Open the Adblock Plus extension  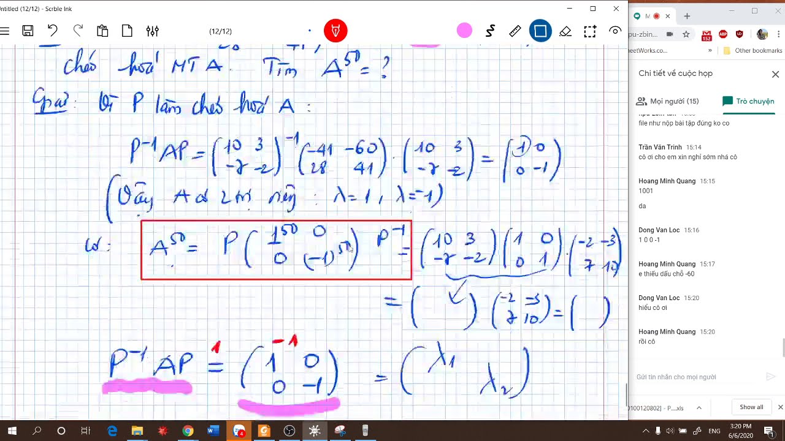tap(723, 34)
